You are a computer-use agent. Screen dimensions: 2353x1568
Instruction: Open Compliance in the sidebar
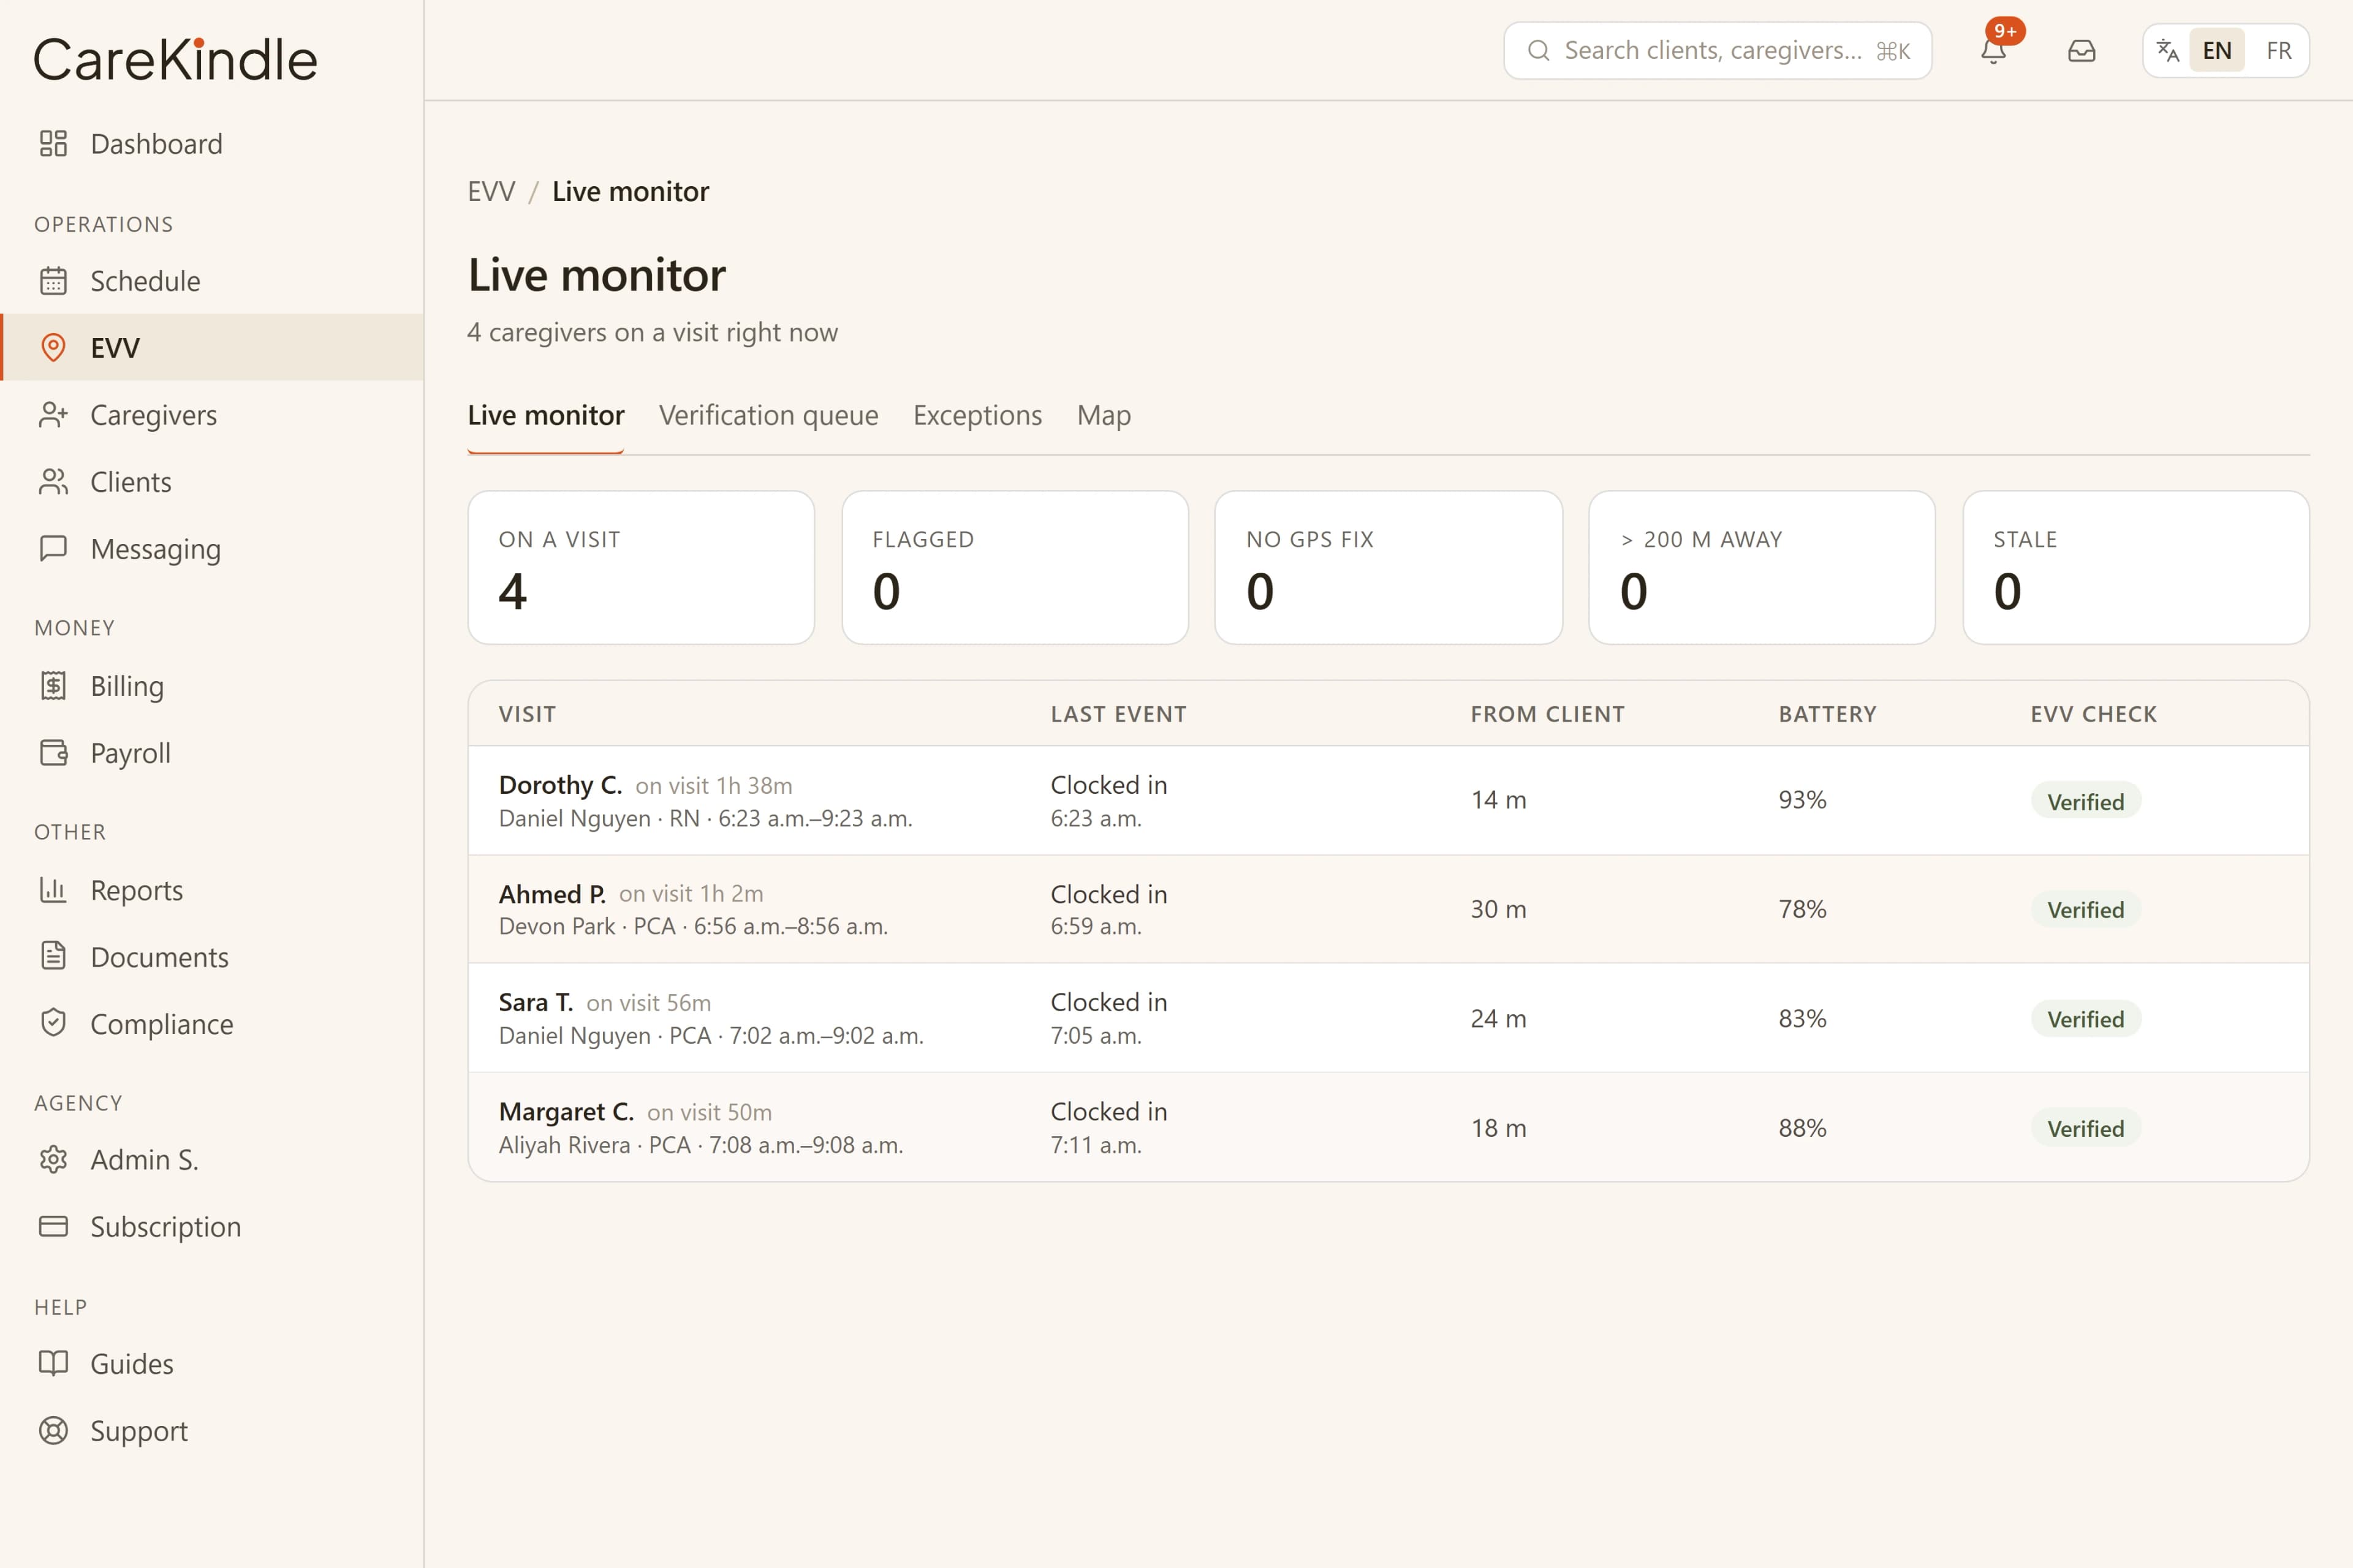pyautogui.click(x=212, y=1024)
